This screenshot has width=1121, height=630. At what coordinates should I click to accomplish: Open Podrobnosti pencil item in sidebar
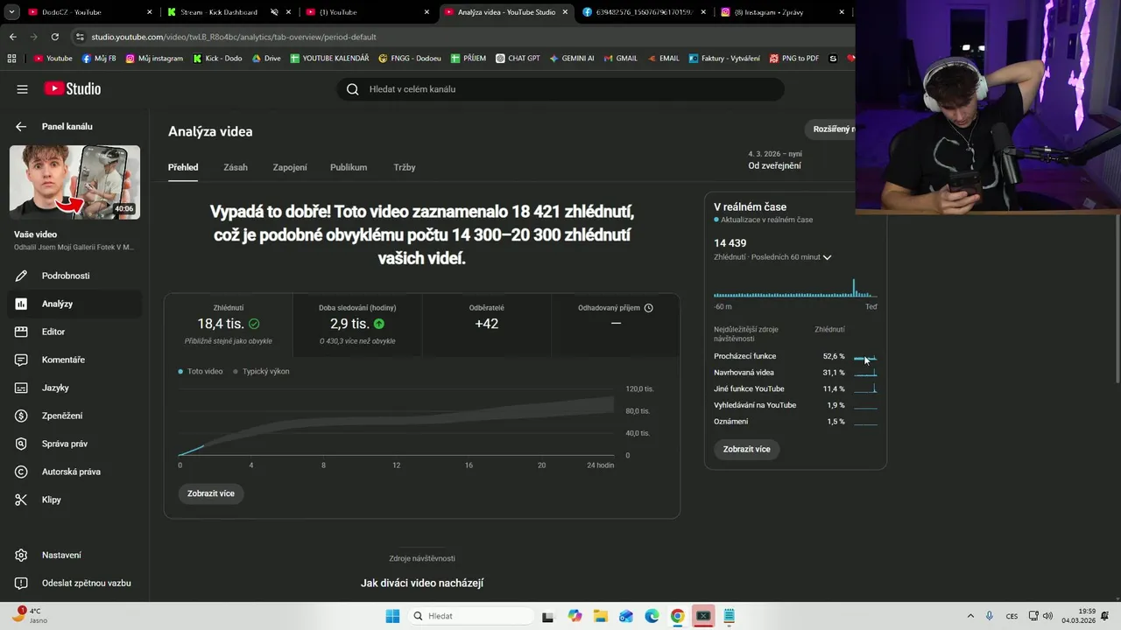(74, 276)
